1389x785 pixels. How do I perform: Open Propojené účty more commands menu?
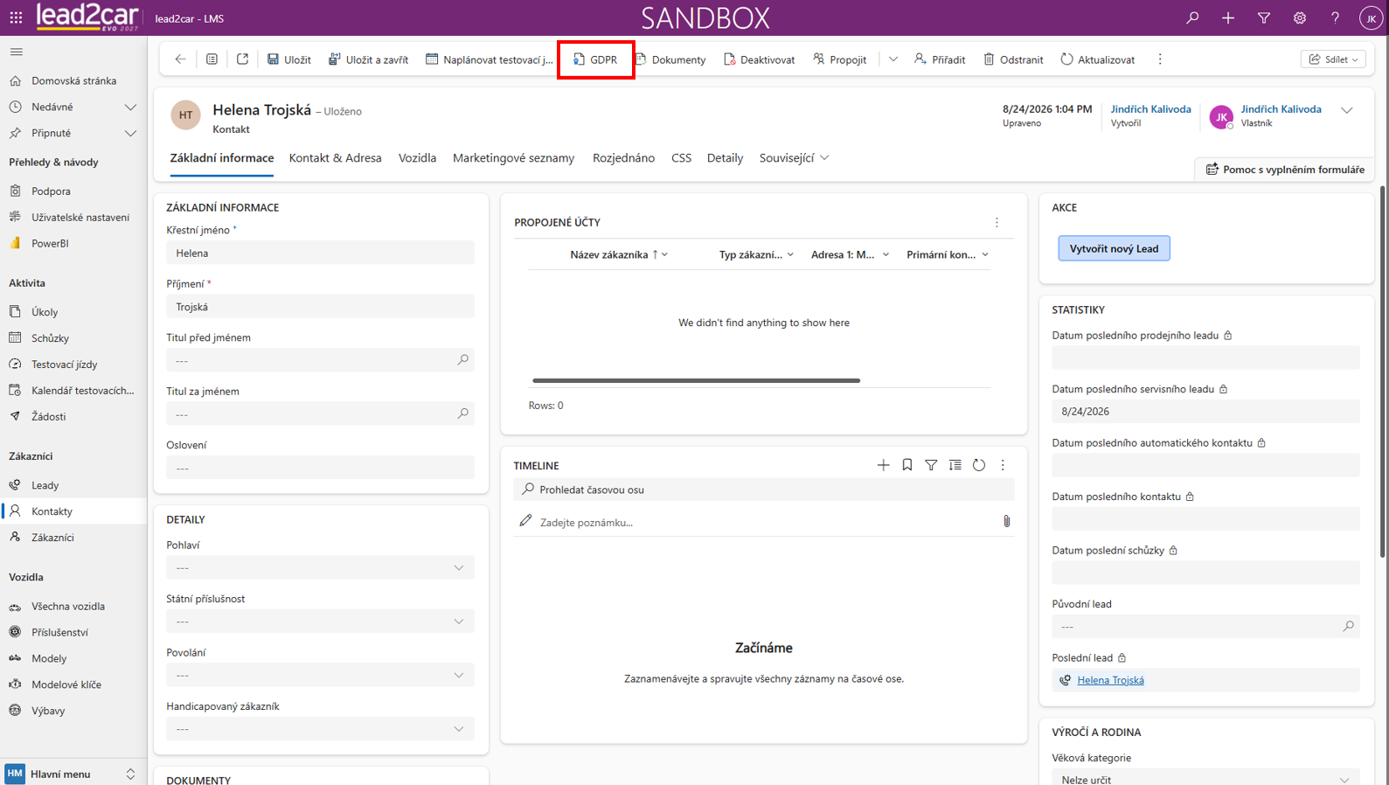(x=997, y=223)
